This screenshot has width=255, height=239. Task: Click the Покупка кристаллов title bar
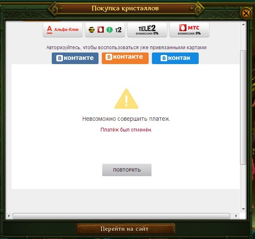click(125, 8)
